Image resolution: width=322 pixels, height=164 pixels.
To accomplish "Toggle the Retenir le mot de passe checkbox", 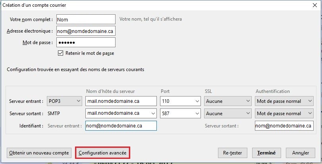I will coord(61,53).
